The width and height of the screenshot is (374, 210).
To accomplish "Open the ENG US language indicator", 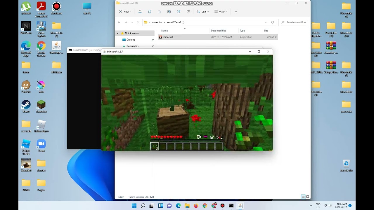I will 318,206.
